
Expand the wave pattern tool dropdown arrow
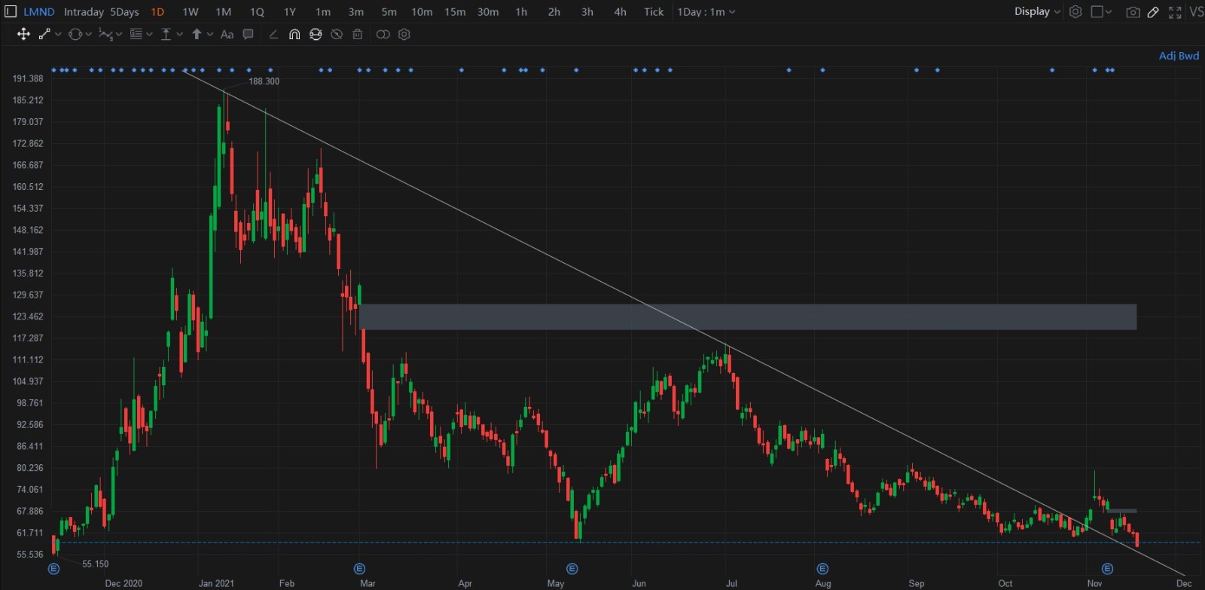(x=119, y=35)
